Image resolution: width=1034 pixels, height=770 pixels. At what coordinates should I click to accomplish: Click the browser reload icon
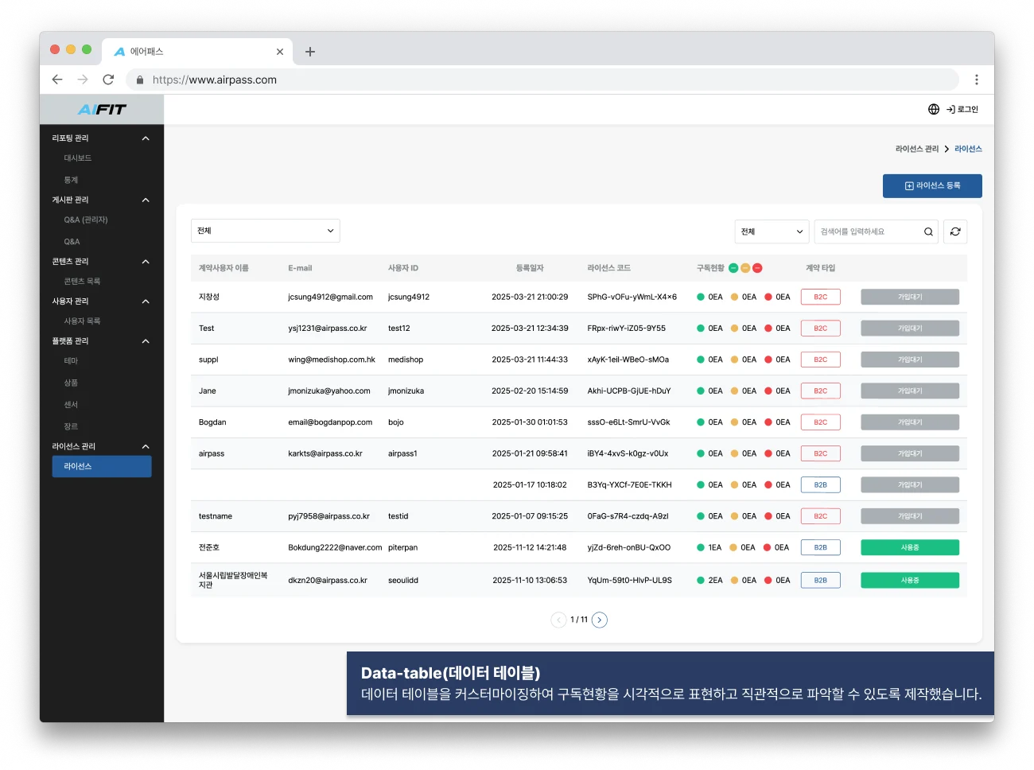click(x=108, y=80)
